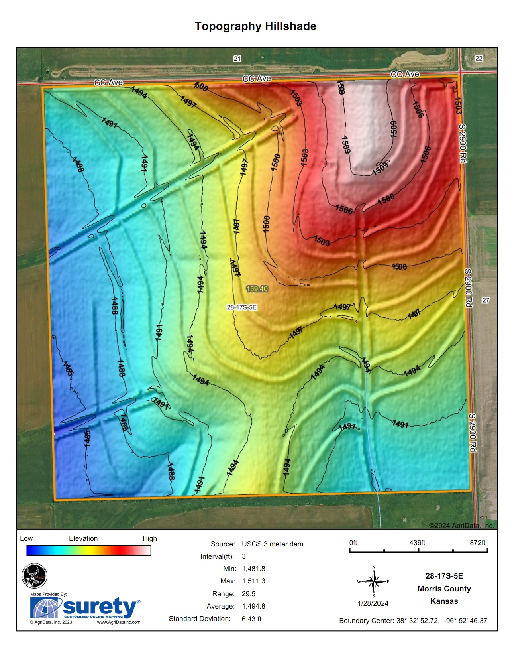Click the Topography Hillshade title
Screen dimensions: 508x658
pos(255,26)
